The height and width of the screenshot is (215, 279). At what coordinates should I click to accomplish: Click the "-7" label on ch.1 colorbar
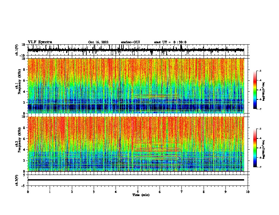tap(260, 109)
